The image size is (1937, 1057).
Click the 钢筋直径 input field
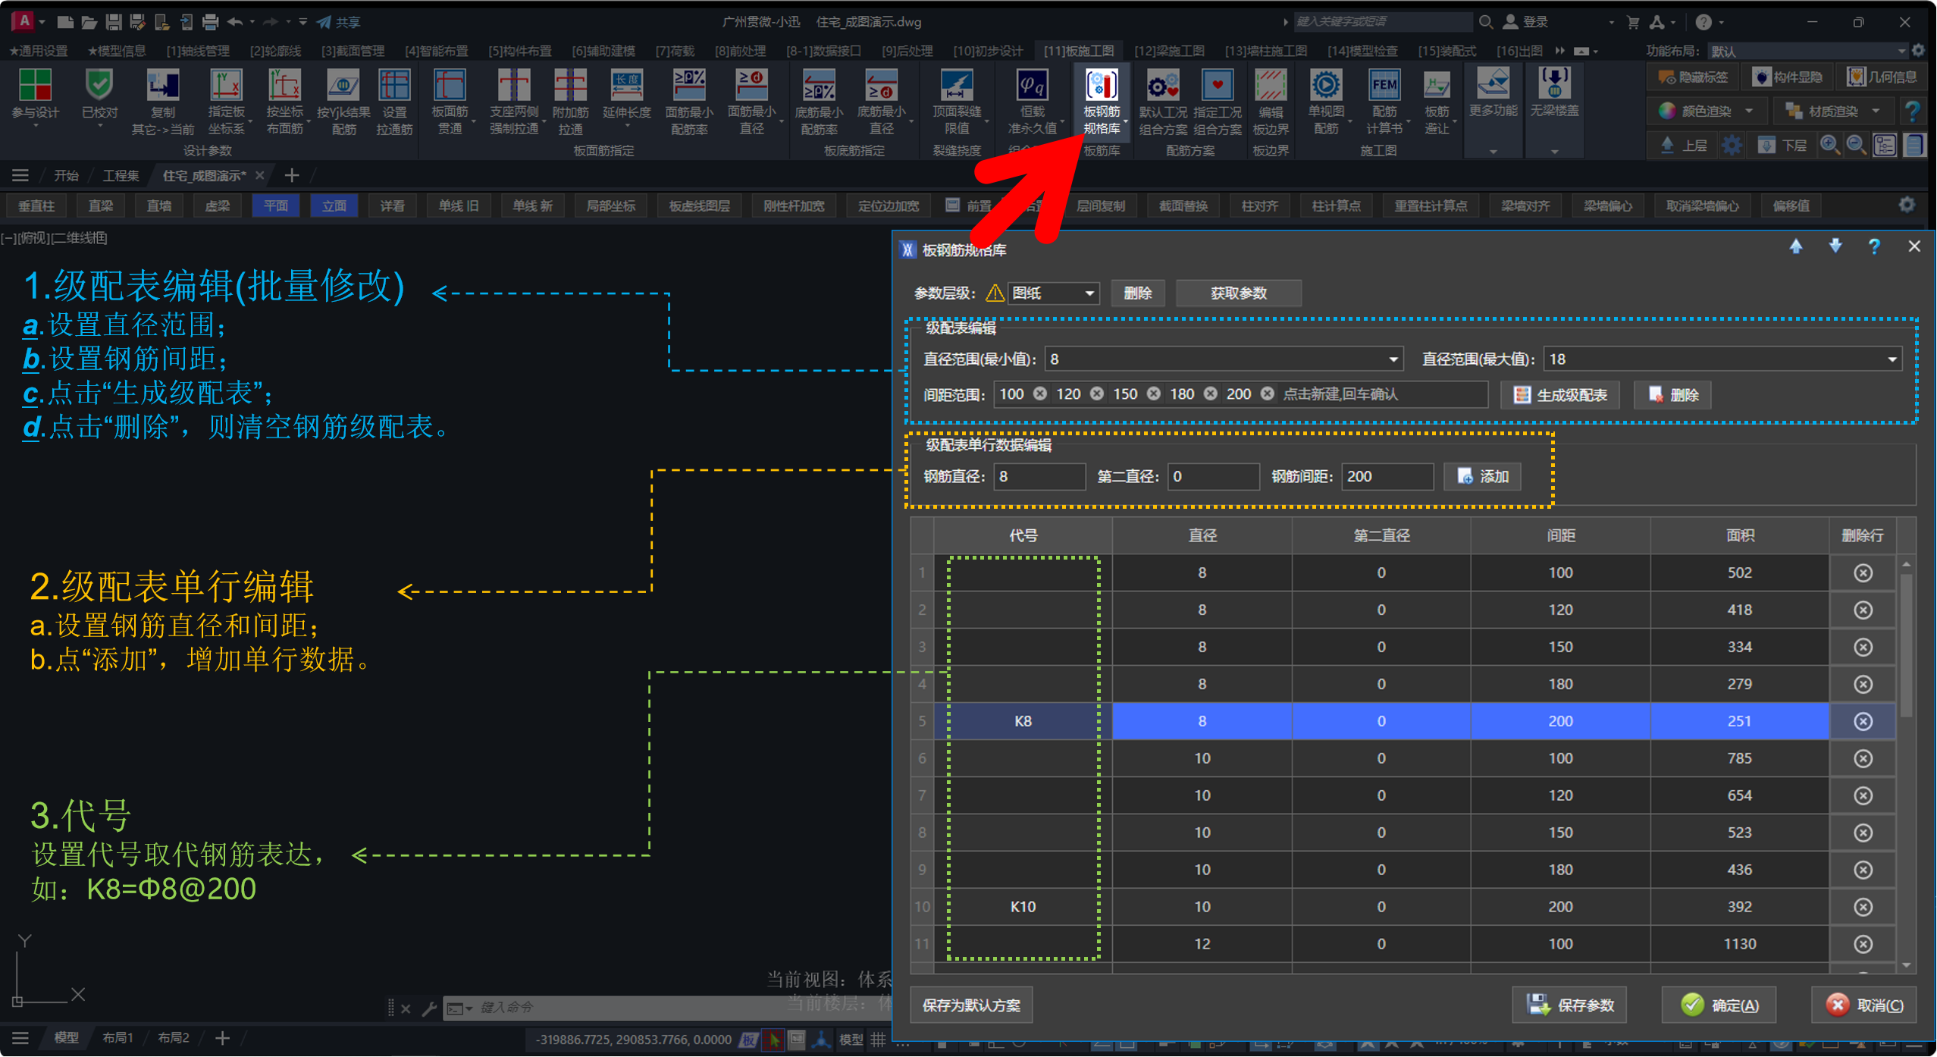(x=1040, y=477)
